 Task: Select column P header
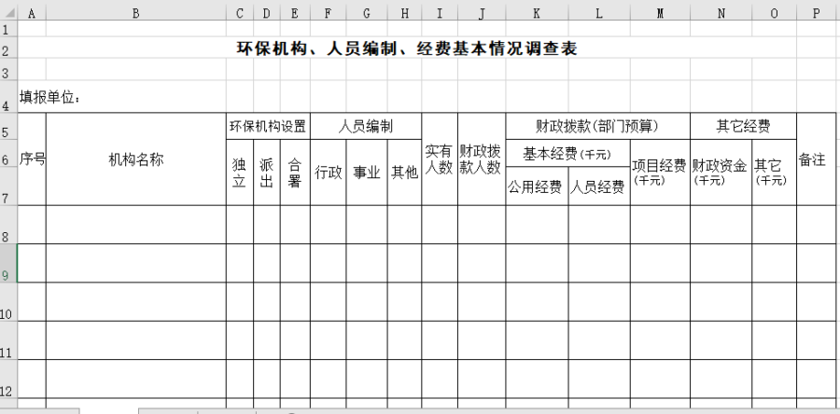pos(816,12)
